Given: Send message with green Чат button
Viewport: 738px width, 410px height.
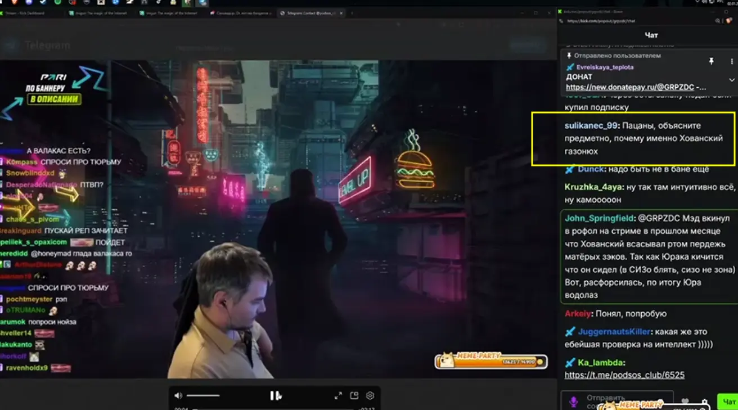Looking at the screenshot, I should [x=728, y=402].
